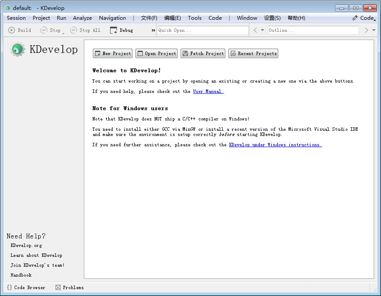Open forward-history dropdown arrow
Image resolution: width=381 pixels, height=296 pixels.
point(374,30)
